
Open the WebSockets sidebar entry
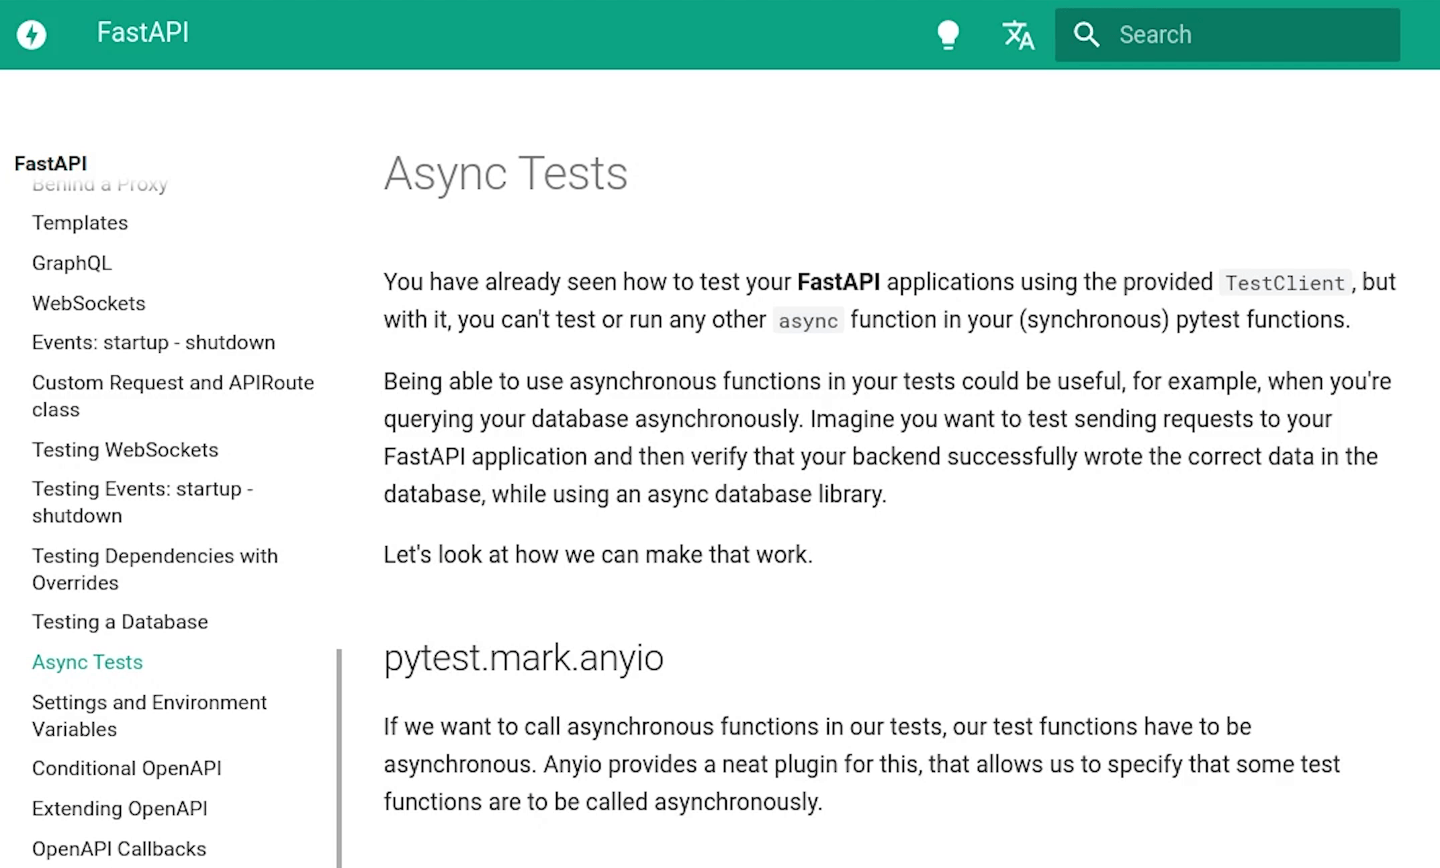(88, 303)
